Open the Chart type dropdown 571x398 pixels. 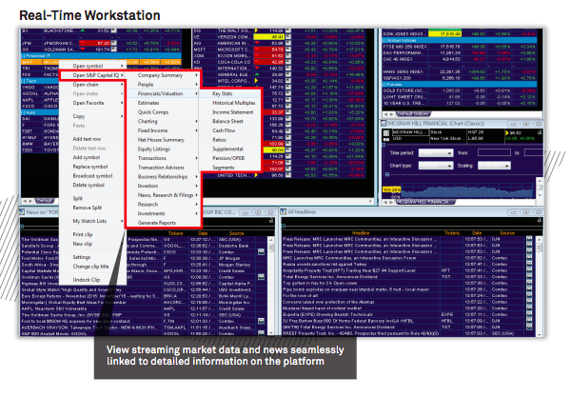[x=436, y=166]
